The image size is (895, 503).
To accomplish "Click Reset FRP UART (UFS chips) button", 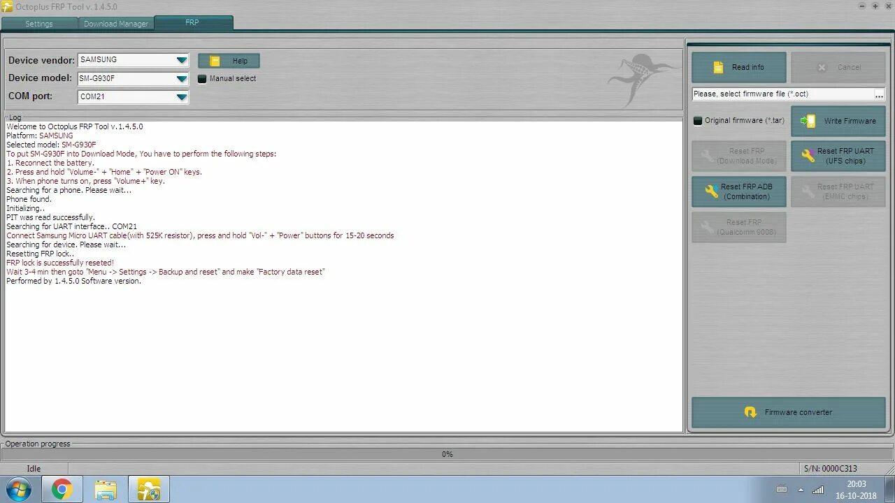I will [838, 156].
